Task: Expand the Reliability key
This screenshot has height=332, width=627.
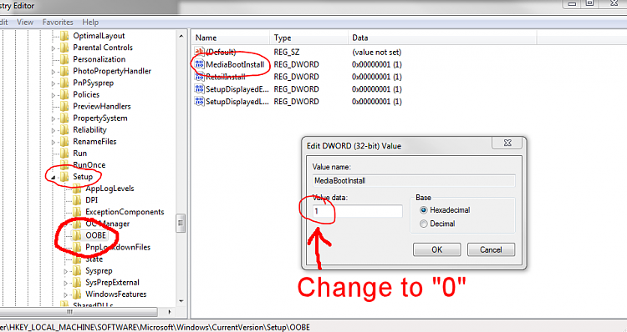Action: pos(54,130)
